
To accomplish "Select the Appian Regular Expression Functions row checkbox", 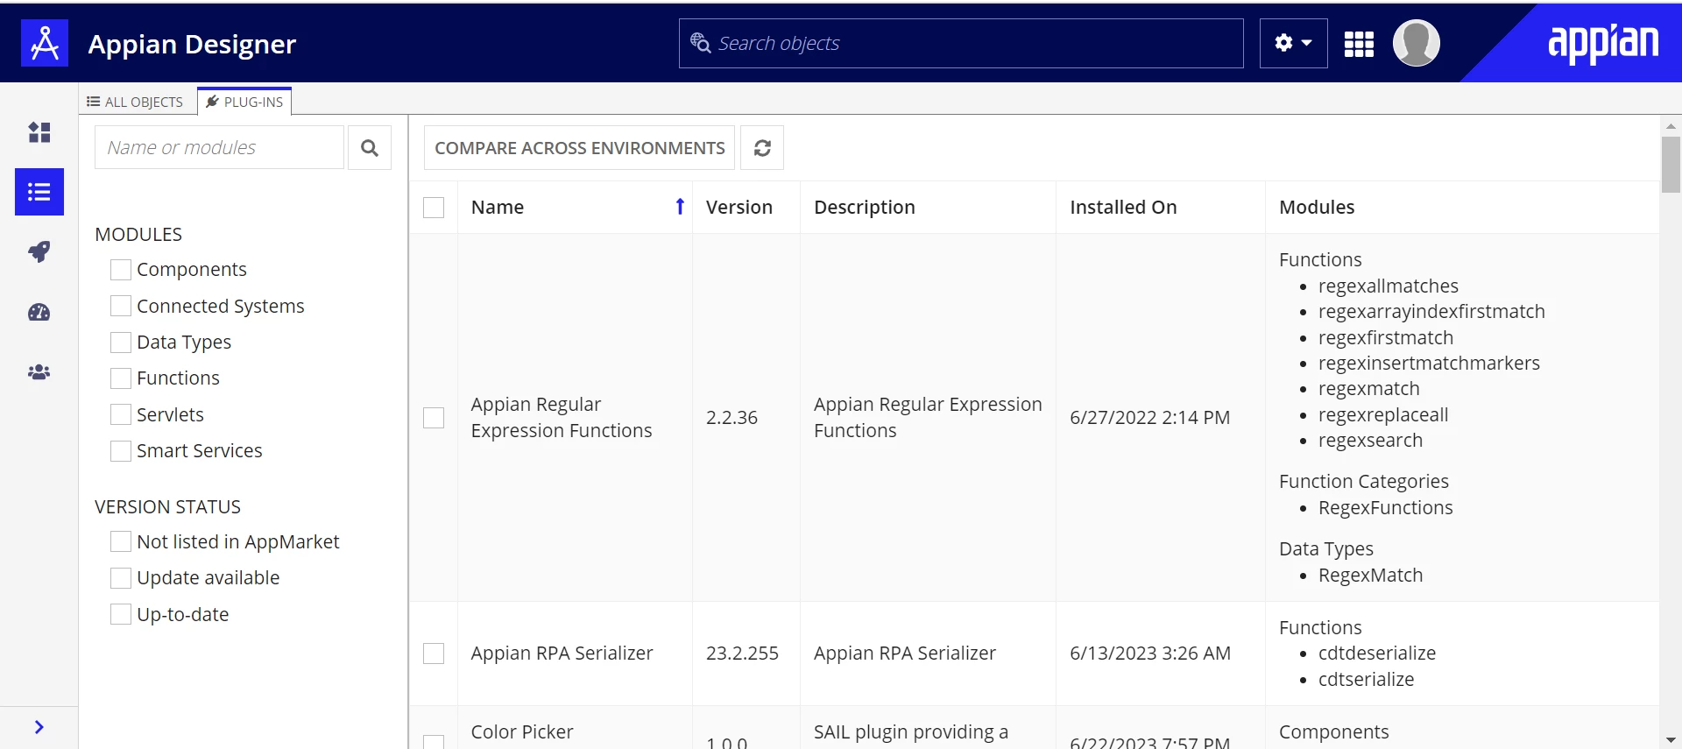I will [434, 418].
